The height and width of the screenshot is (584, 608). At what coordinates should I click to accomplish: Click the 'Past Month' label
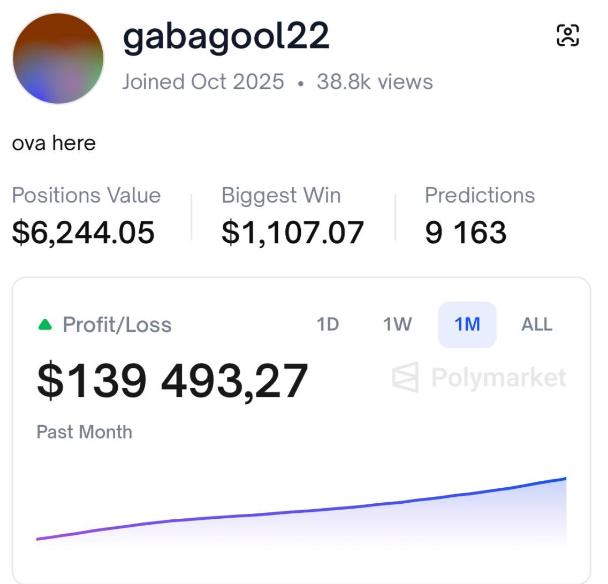[x=84, y=432]
